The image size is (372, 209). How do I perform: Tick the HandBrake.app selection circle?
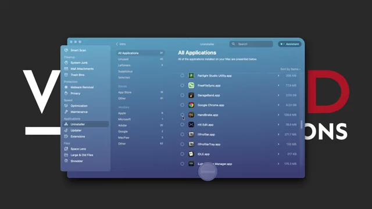182,115
